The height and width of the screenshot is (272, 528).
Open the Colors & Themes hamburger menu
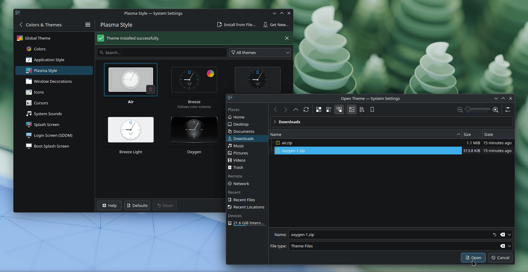(x=87, y=25)
